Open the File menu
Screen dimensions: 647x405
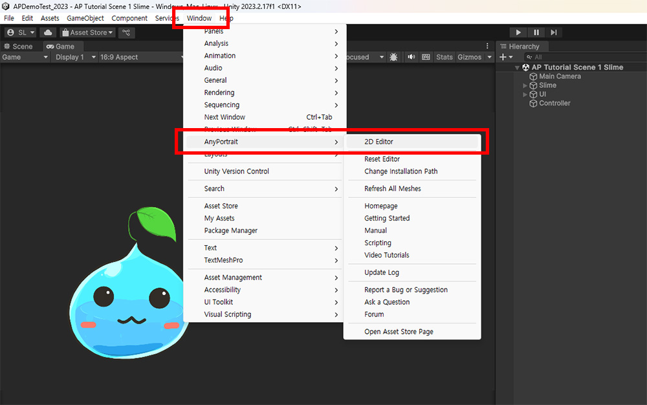click(8, 18)
